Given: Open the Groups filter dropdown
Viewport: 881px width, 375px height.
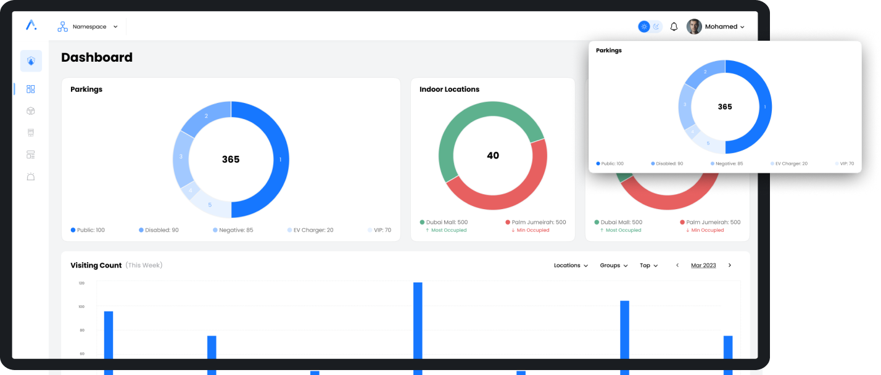Looking at the screenshot, I should click(x=614, y=265).
